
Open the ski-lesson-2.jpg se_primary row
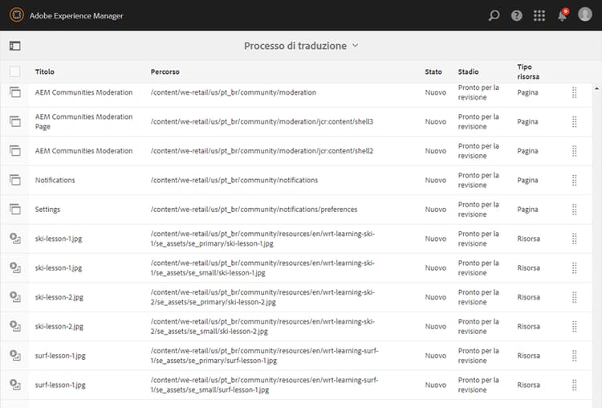point(59,297)
